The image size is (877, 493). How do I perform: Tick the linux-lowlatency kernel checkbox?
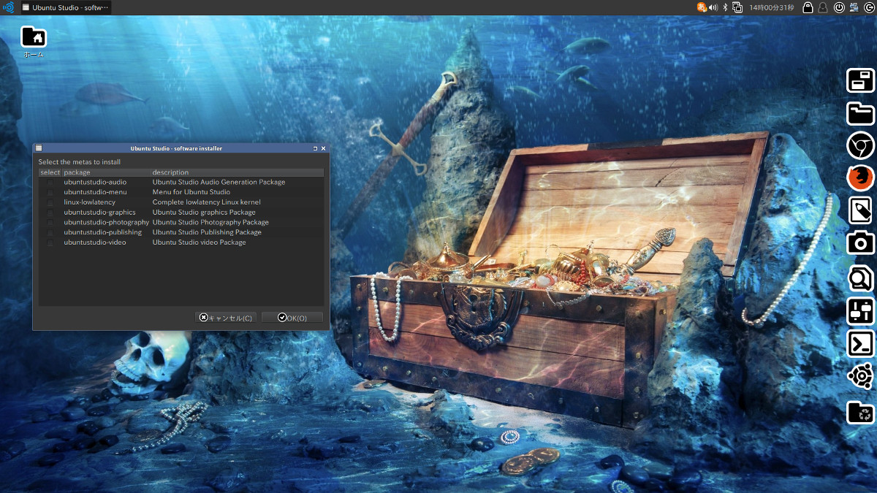tap(50, 202)
